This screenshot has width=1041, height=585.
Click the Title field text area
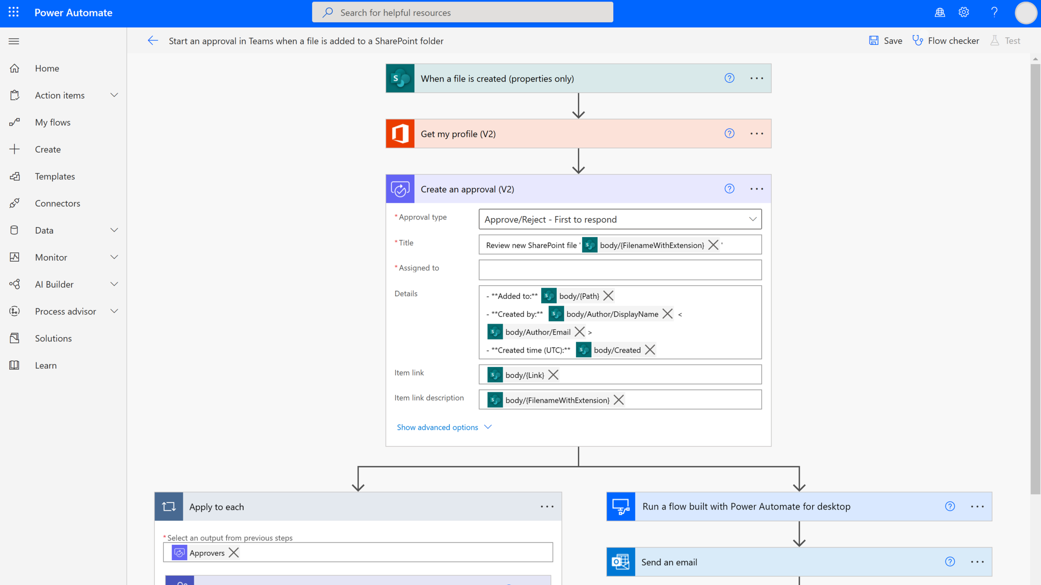[619, 244]
